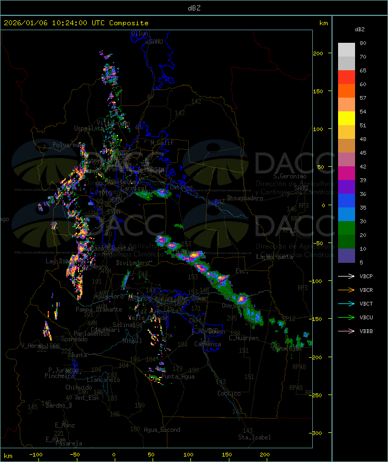
Task: Click the green VBCU arrow icon
Action: click(346, 317)
